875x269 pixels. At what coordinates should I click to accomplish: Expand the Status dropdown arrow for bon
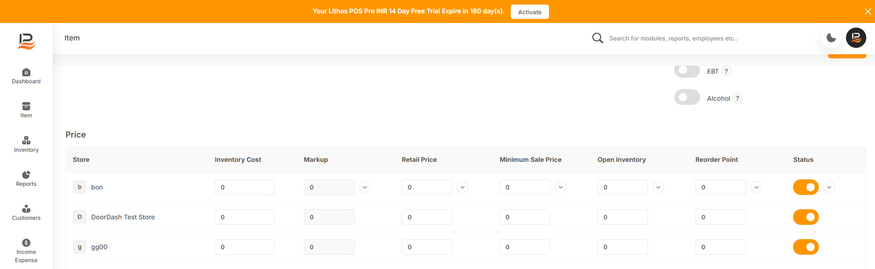(829, 187)
